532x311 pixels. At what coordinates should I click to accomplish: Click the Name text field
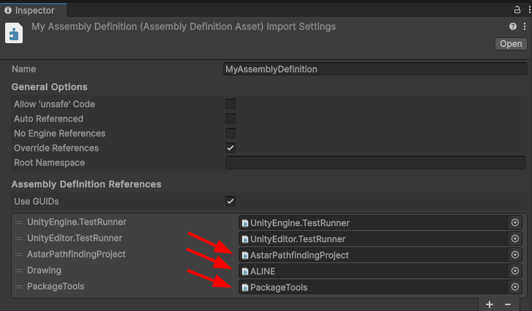375,69
